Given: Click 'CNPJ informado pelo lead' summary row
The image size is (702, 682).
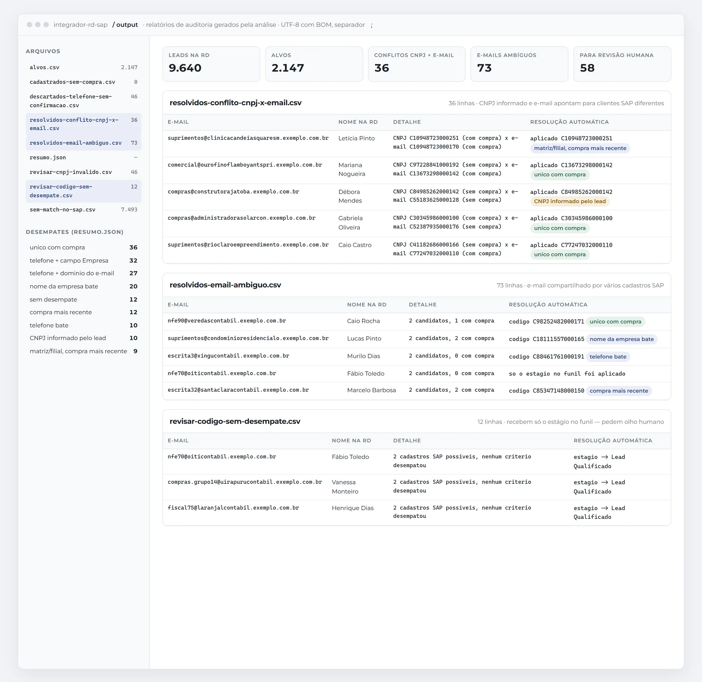Looking at the screenshot, I should pos(83,338).
